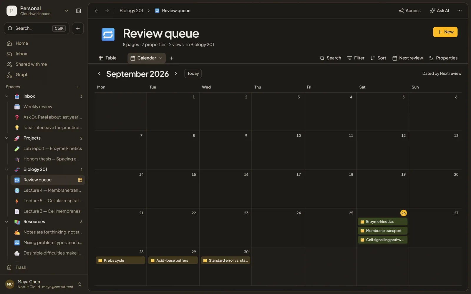Viewport: 471px width, 294px height.
Task: Click Biology 201 breadcrumb
Action: [131, 11]
